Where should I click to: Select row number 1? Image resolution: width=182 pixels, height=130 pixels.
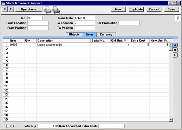click(6, 45)
